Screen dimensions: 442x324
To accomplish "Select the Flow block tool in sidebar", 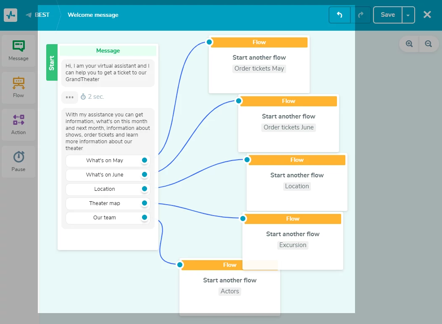I will [18, 87].
